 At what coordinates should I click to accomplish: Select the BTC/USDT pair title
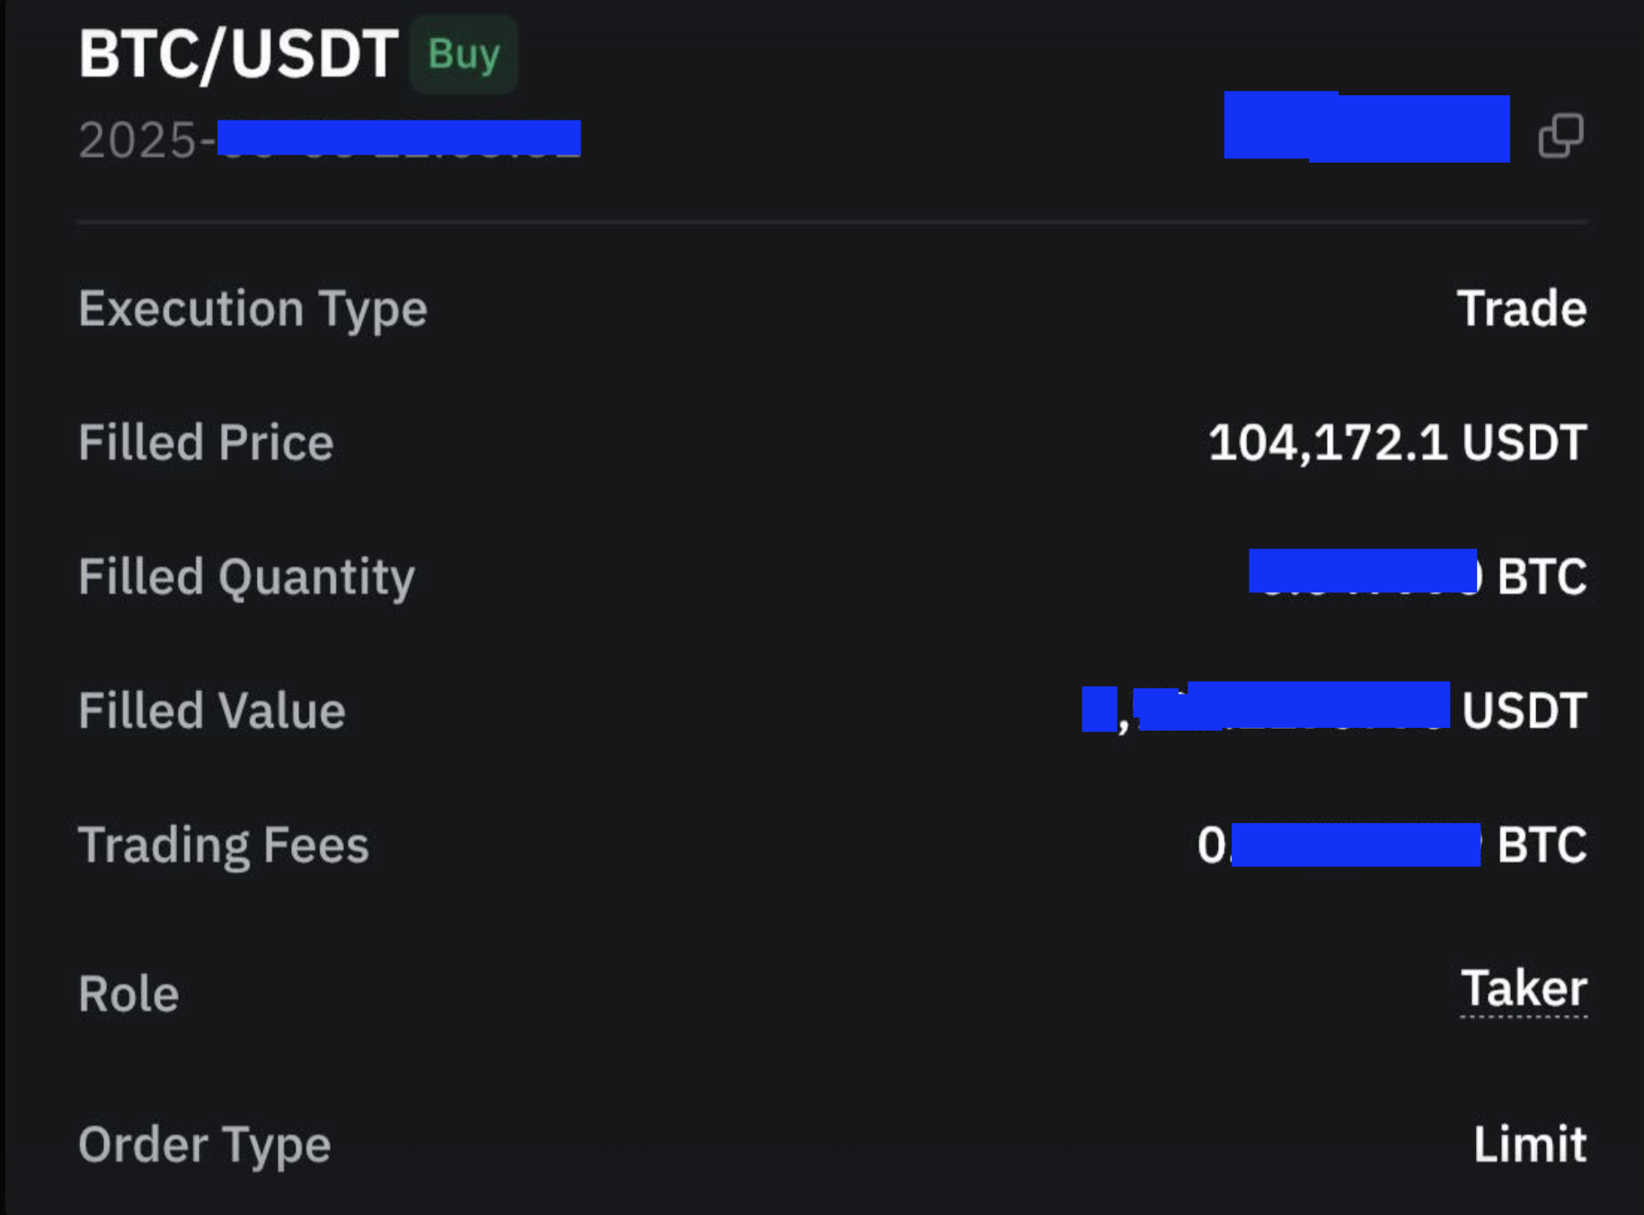click(x=238, y=54)
